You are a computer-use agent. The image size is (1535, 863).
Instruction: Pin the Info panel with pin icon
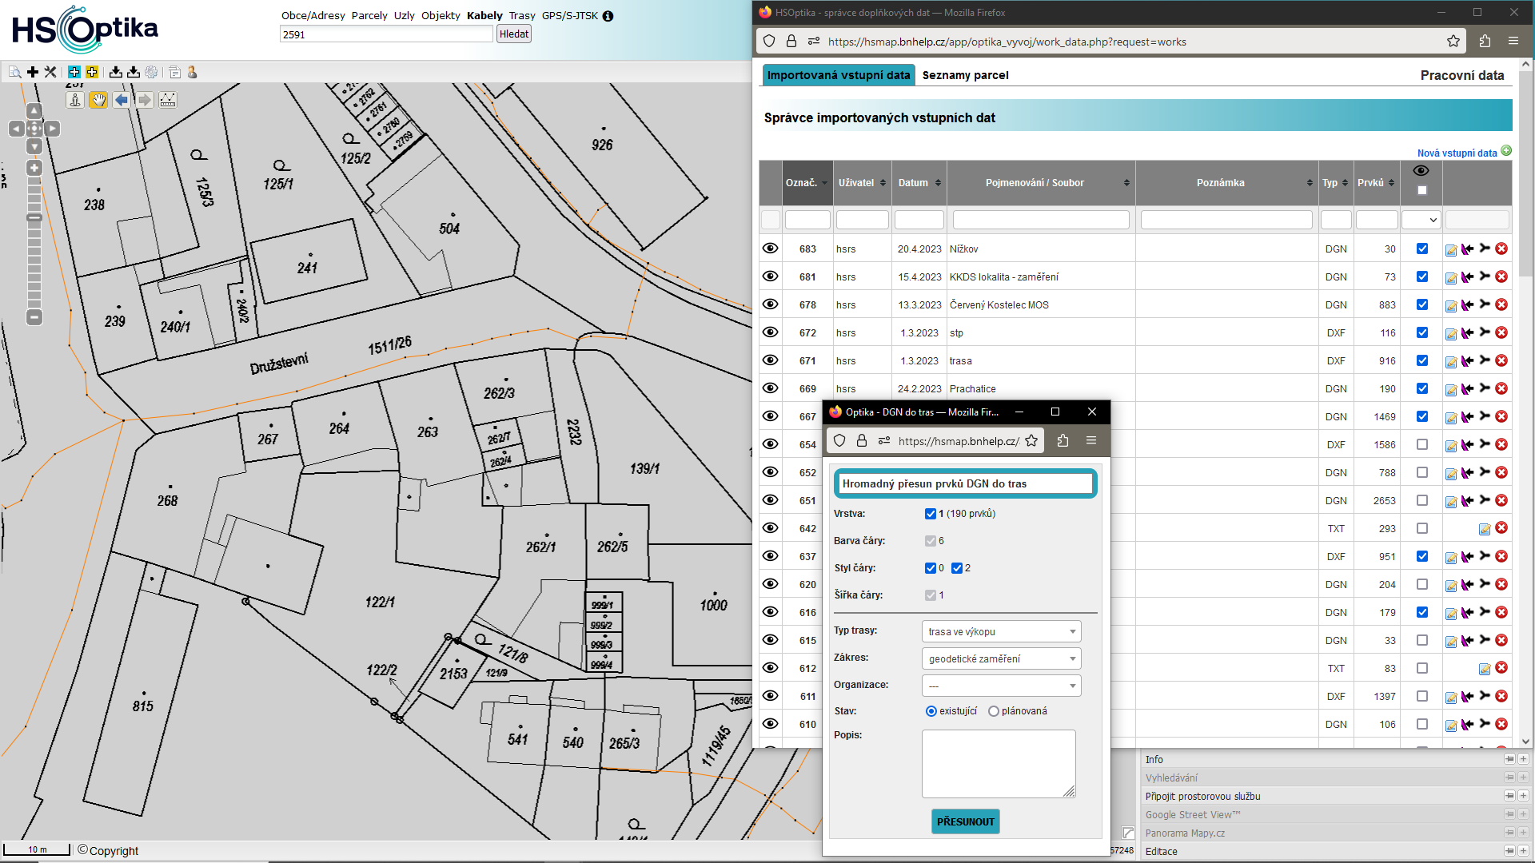coord(1509,759)
